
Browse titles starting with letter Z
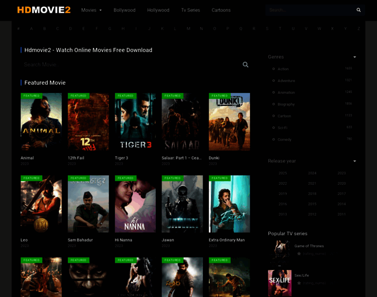(359, 29)
